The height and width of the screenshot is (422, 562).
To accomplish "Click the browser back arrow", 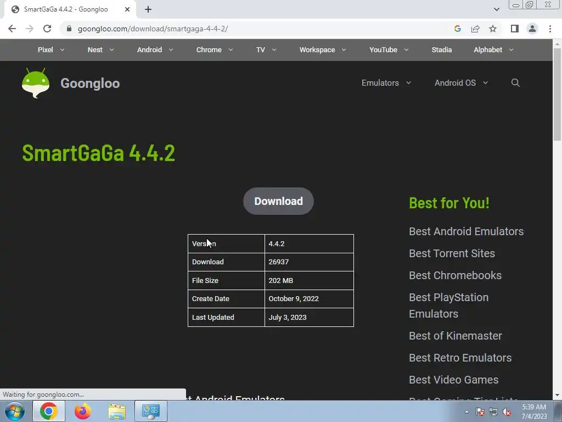I will click(x=12, y=29).
